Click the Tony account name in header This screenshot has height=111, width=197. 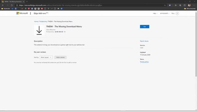point(173,13)
